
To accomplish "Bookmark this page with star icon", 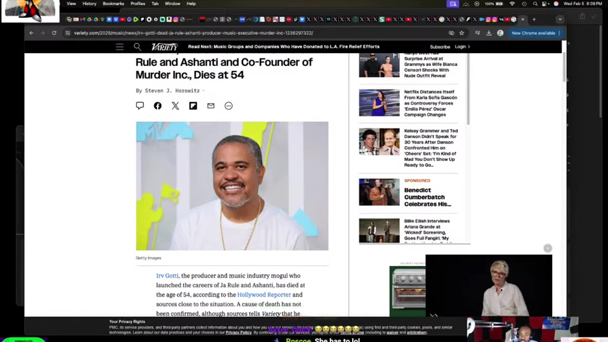I will 462,33.
